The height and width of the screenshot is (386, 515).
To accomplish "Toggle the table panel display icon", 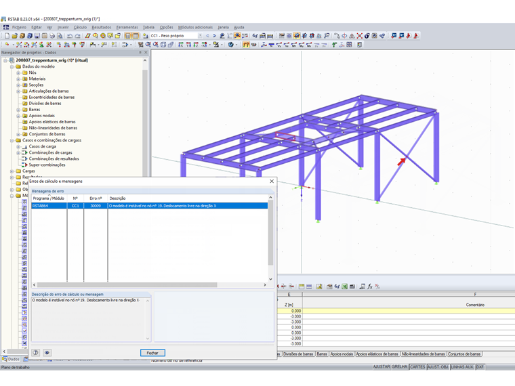I will [x=136, y=36].
